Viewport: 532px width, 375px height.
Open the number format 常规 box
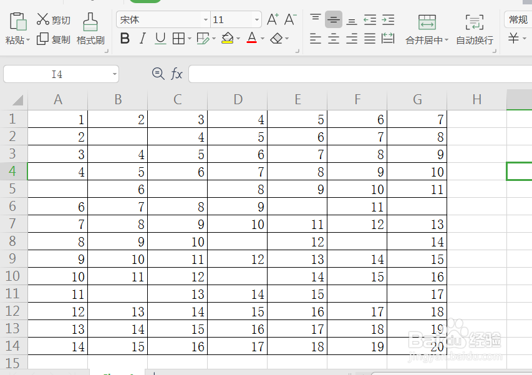[x=518, y=20]
